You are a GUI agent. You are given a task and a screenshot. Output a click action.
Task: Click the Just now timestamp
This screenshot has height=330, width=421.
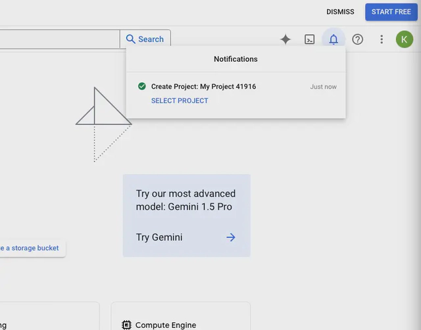pos(323,87)
